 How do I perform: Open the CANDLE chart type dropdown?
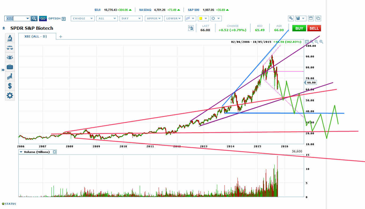click(x=83, y=19)
